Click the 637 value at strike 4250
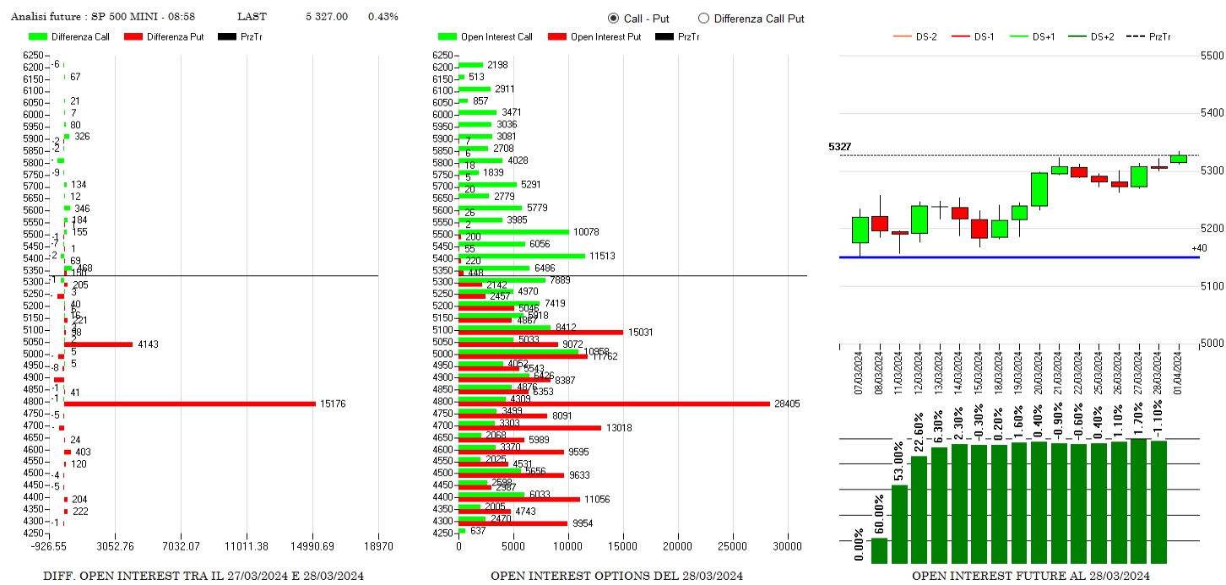The width and height of the screenshot is (1226, 585). pos(477,530)
